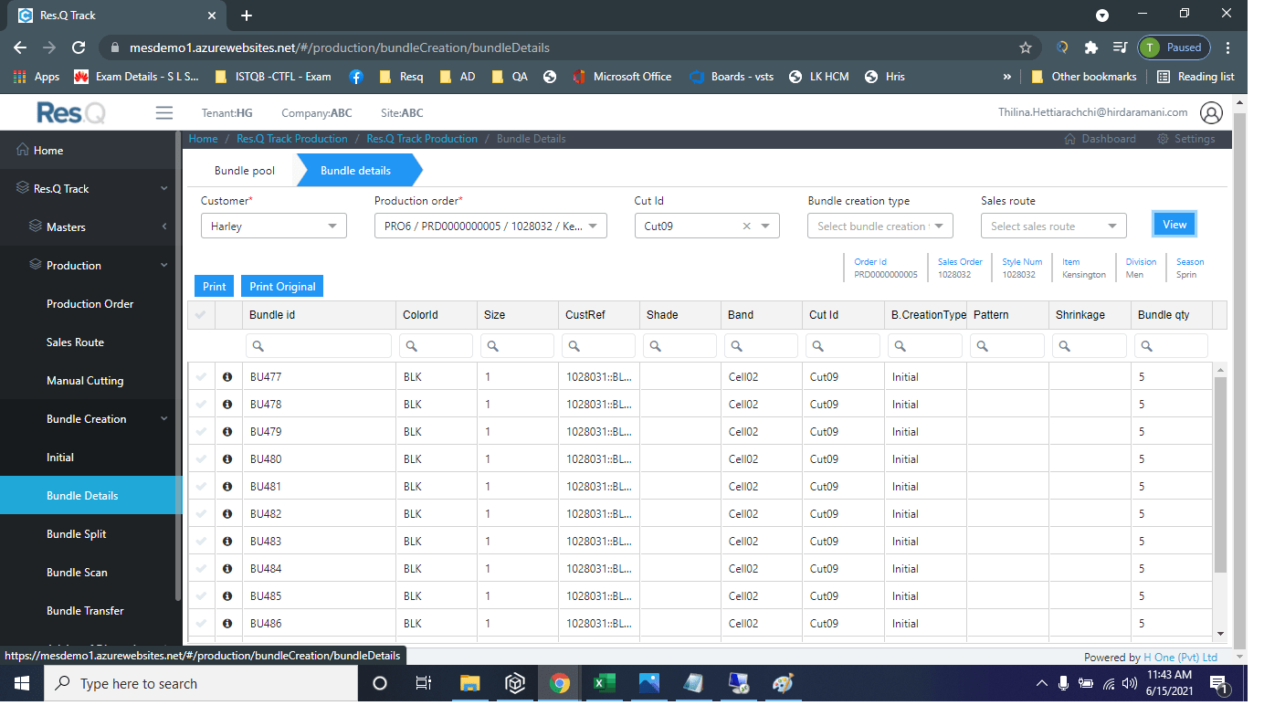Clear the Cut09 selection with the x

point(746,225)
